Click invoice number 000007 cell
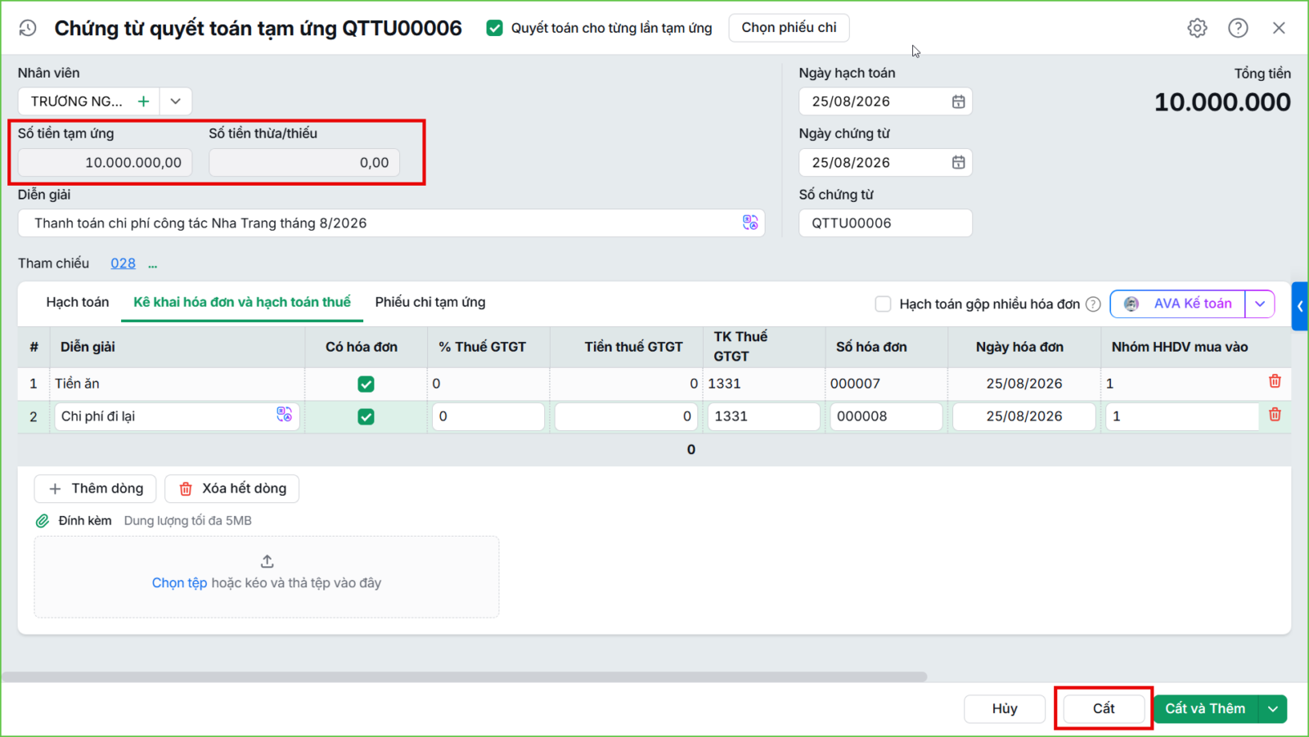Image resolution: width=1309 pixels, height=737 pixels. pos(886,384)
